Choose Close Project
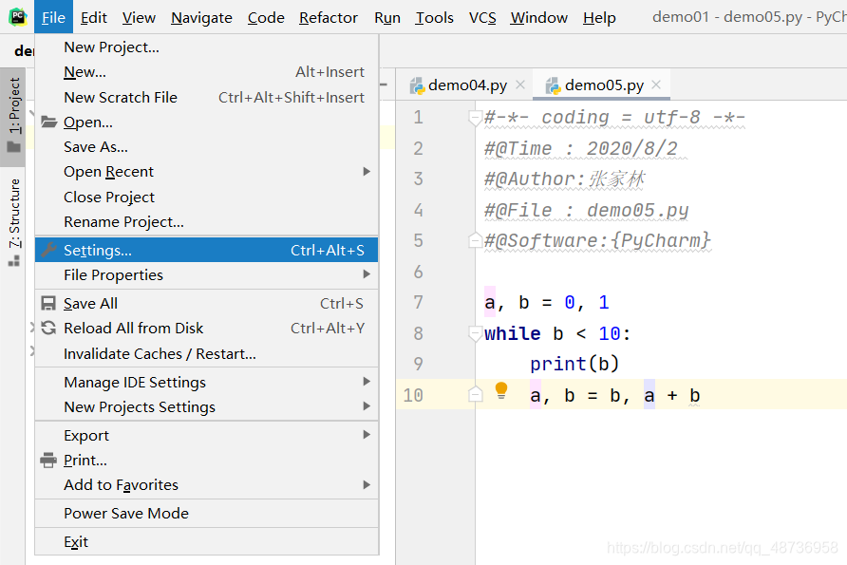The image size is (847, 565). (x=206, y=198)
